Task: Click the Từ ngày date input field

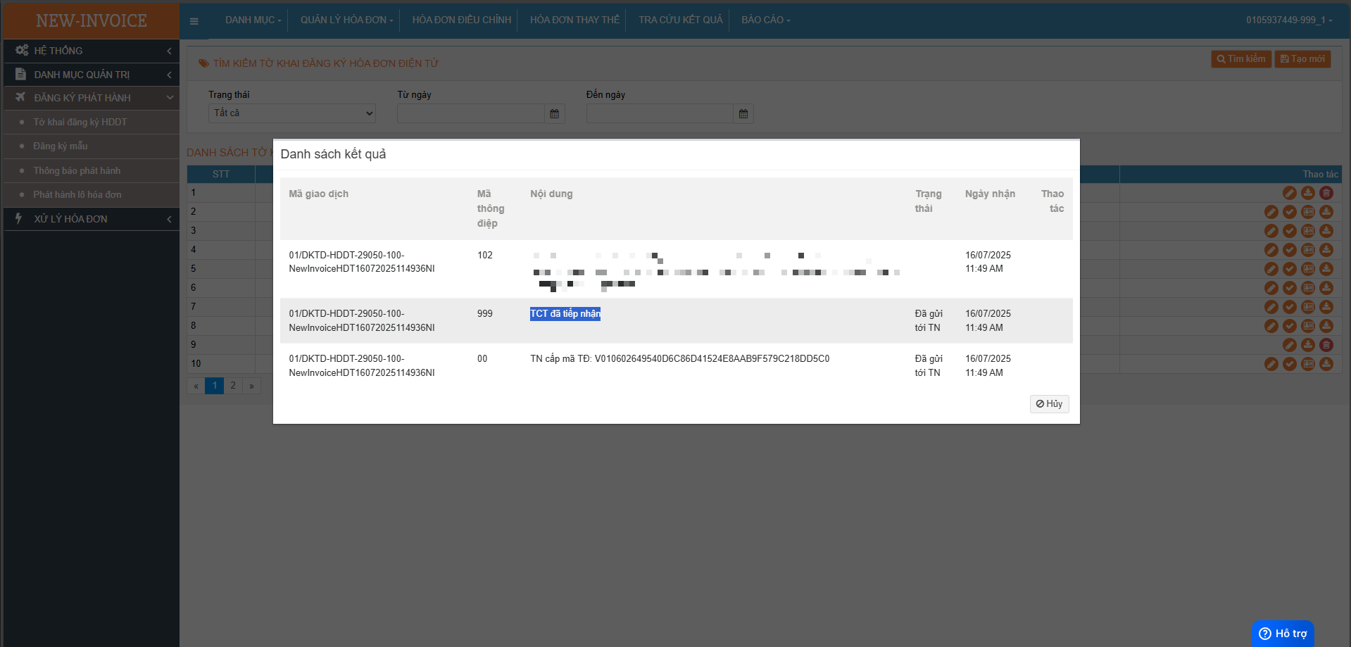Action: (470, 113)
